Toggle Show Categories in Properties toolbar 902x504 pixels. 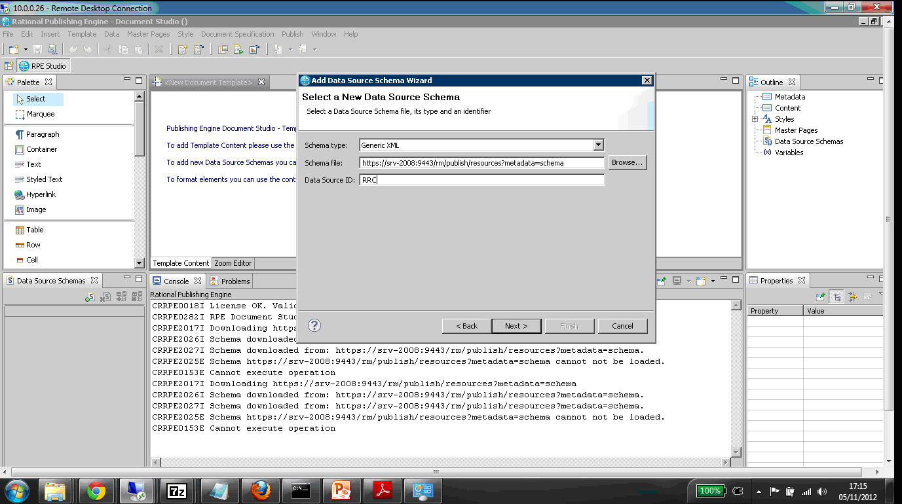click(x=836, y=297)
